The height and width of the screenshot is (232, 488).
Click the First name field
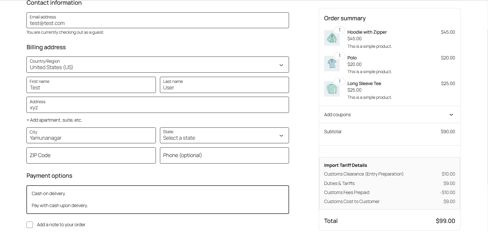click(x=91, y=85)
